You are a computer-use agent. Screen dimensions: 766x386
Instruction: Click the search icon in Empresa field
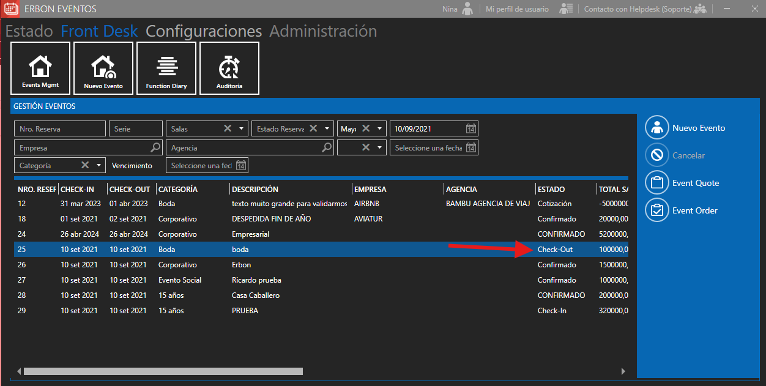155,147
